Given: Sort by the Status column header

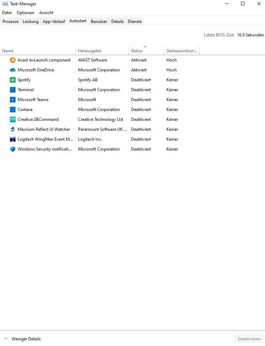Looking at the screenshot, I should click(x=147, y=51).
